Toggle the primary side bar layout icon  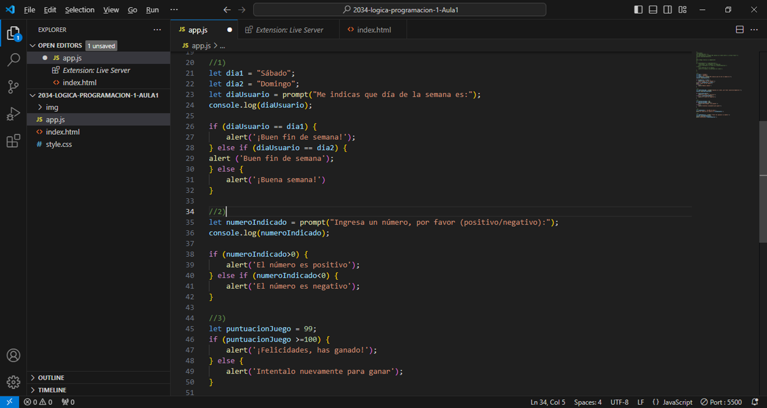(x=638, y=10)
